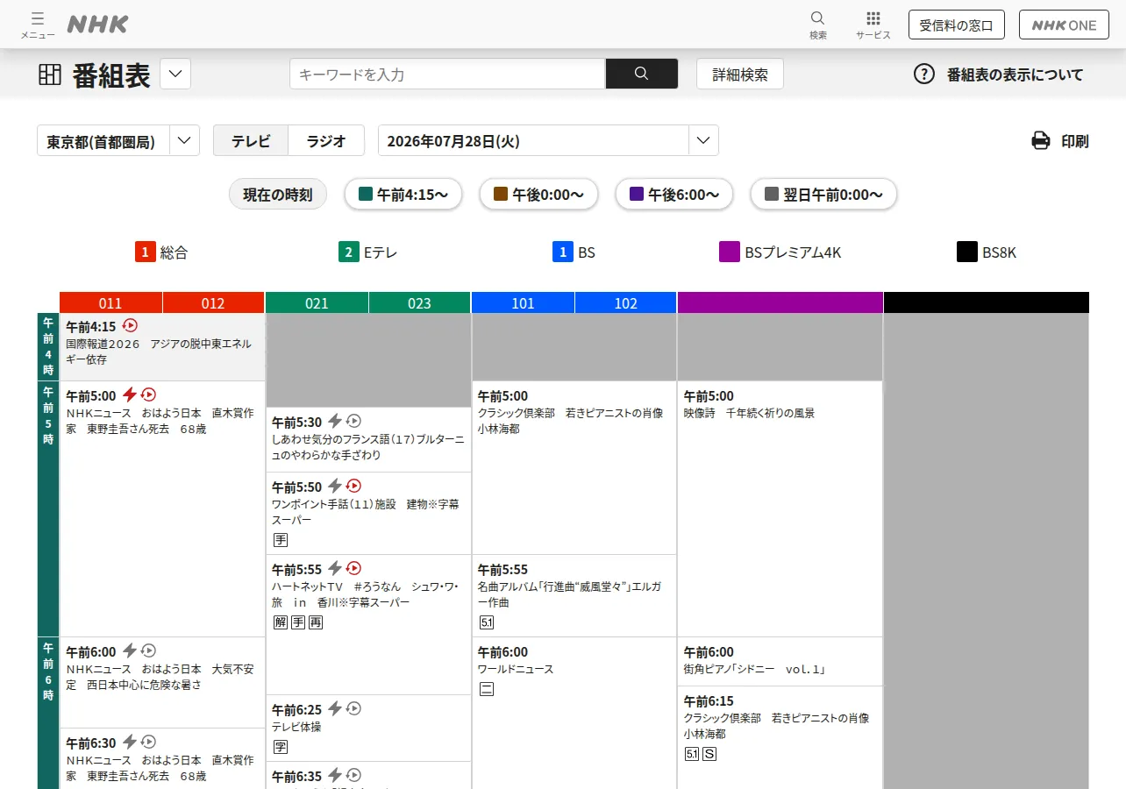
Task: Click the 午前6時 time row label
Action: pos(48,713)
